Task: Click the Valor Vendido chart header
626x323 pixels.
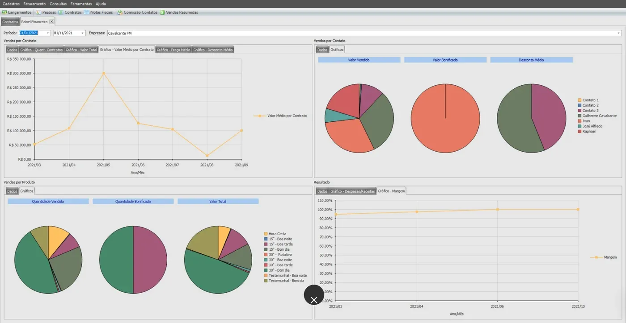Action: point(359,60)
